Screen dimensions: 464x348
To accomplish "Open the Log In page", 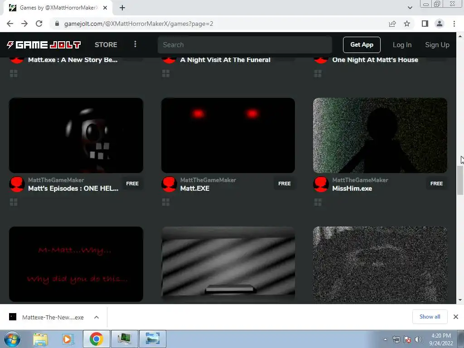I will click(x=402, y=45).
